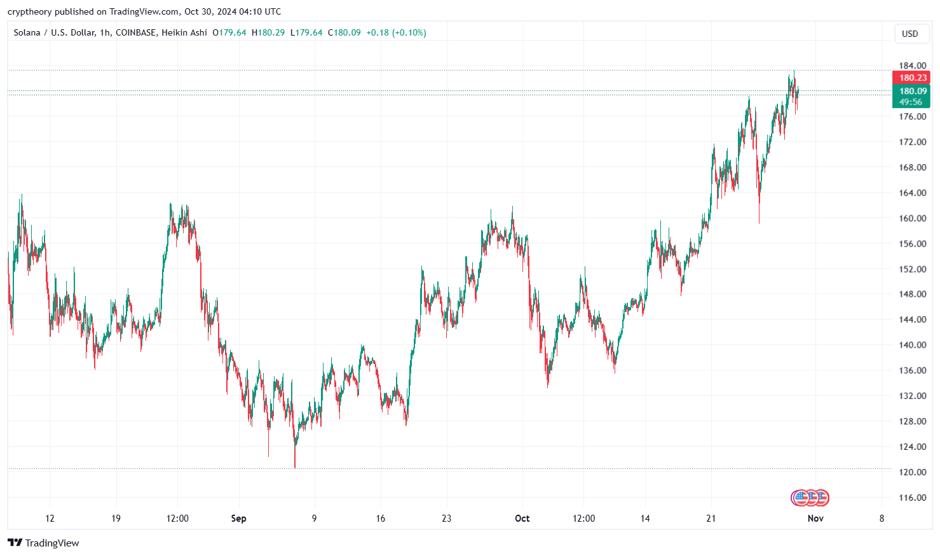The height and width of the screenshot is (556, 940).
Task: Click the 124.00 price axis label
Action: [912, 446]
